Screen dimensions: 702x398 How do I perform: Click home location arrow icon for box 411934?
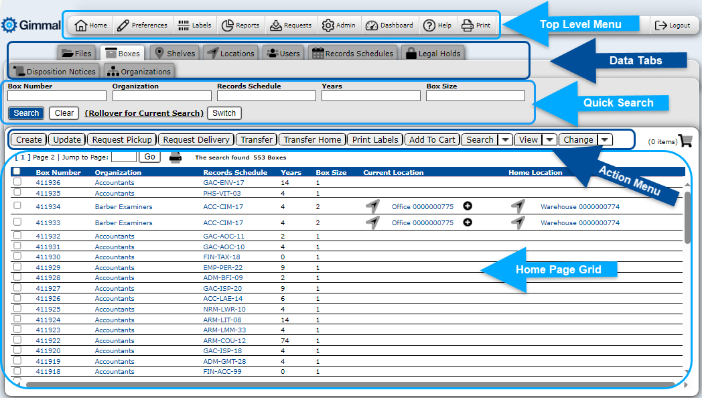click(x=516, y=206)
